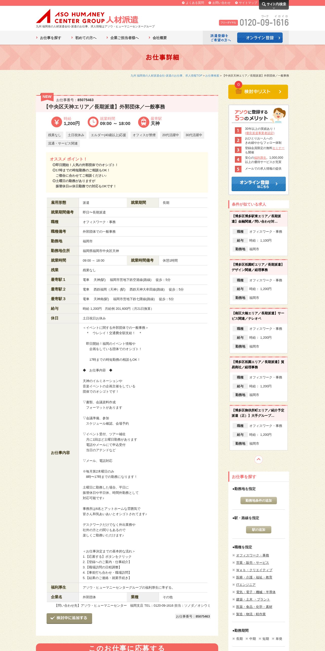Expand the サイト内検索 dropdown chevron
This screenshot has width=325, height=651.
coord(274,8)
